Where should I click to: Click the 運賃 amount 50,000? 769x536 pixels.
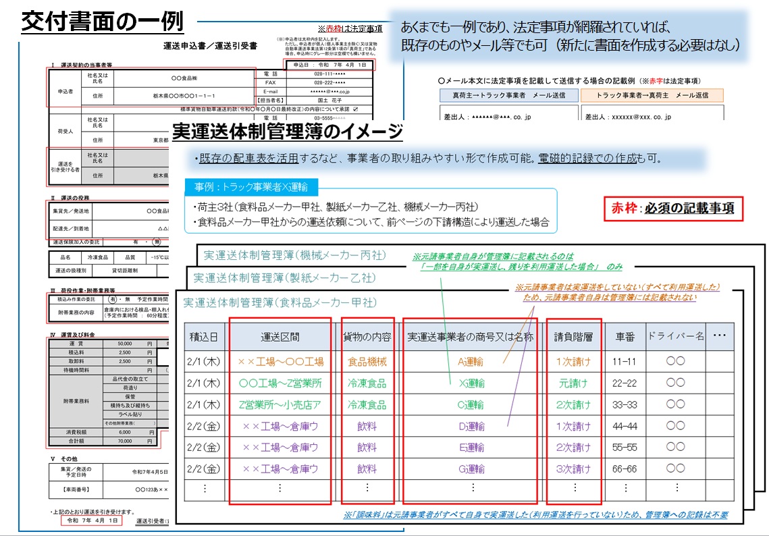[125, 344]
